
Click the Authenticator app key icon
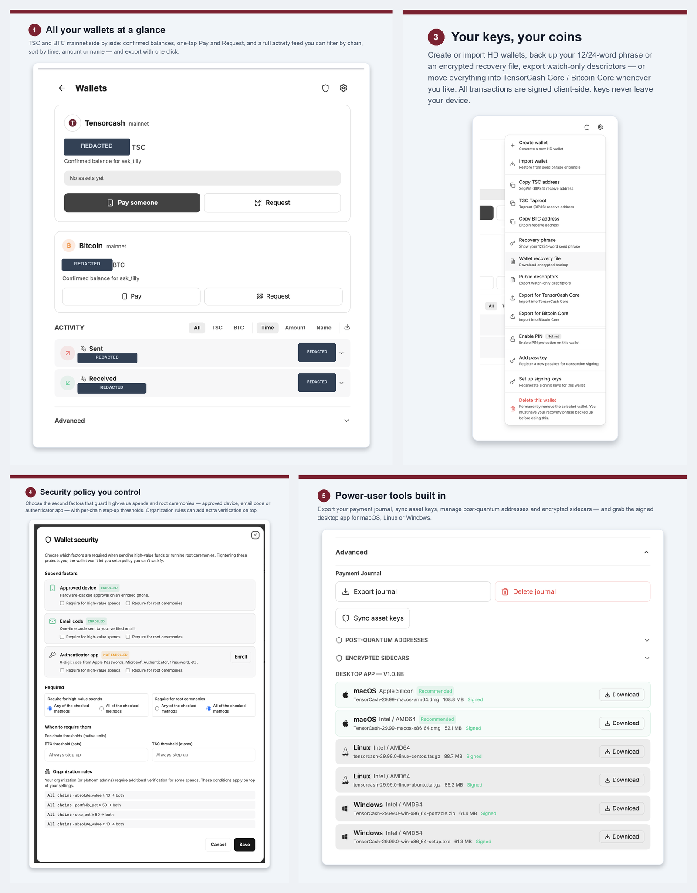(53, 655)
